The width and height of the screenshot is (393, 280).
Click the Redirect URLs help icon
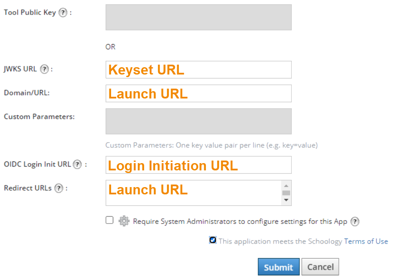(59, 188)
